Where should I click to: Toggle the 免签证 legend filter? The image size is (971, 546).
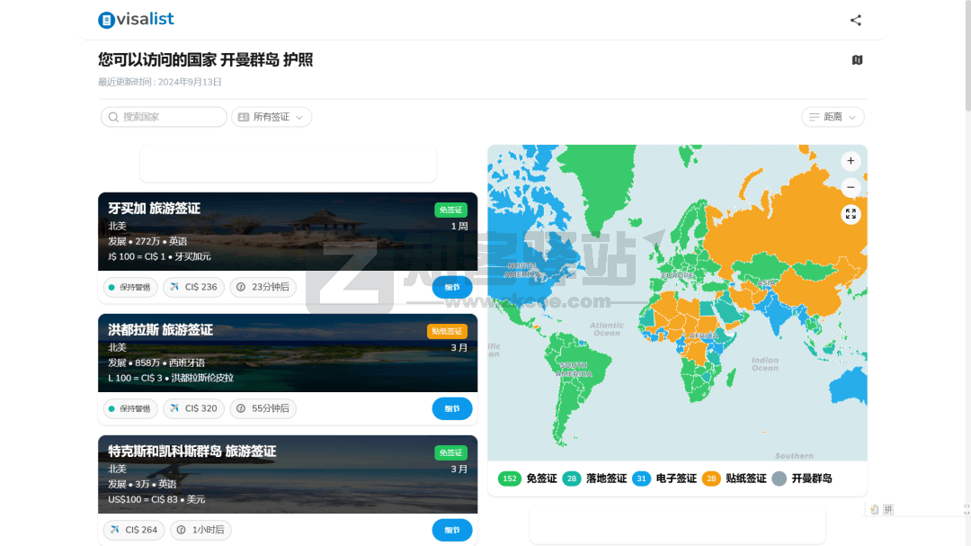[x=528, y=479]
